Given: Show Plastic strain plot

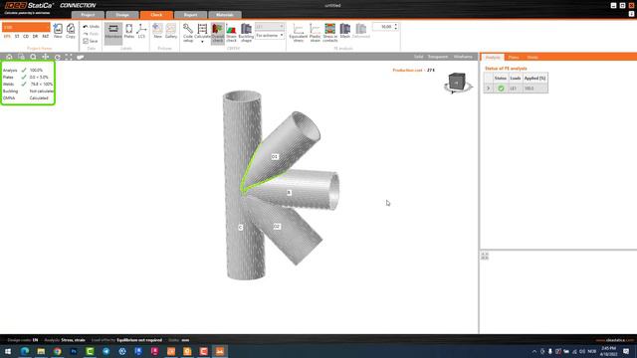Looking at the screenshot, I should coord(315,33).
